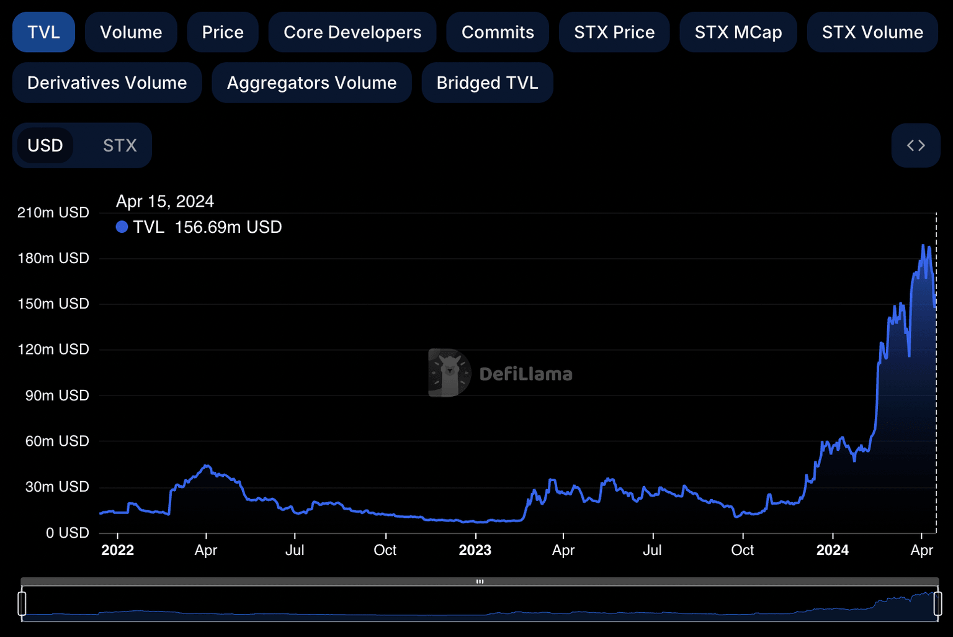Click the 90m USD y-axis label
The height and width of the screenshot is (637, 953).
click(57, 395)
